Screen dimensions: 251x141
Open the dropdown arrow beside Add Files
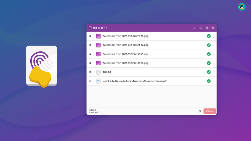(106, 28)
